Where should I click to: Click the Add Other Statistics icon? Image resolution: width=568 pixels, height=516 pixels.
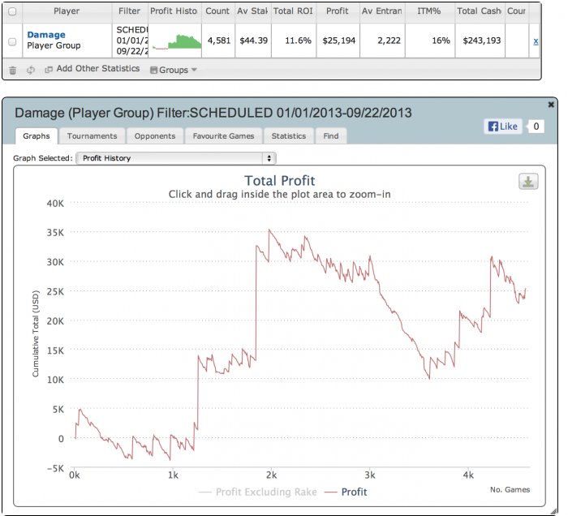(x=48, y=69)
